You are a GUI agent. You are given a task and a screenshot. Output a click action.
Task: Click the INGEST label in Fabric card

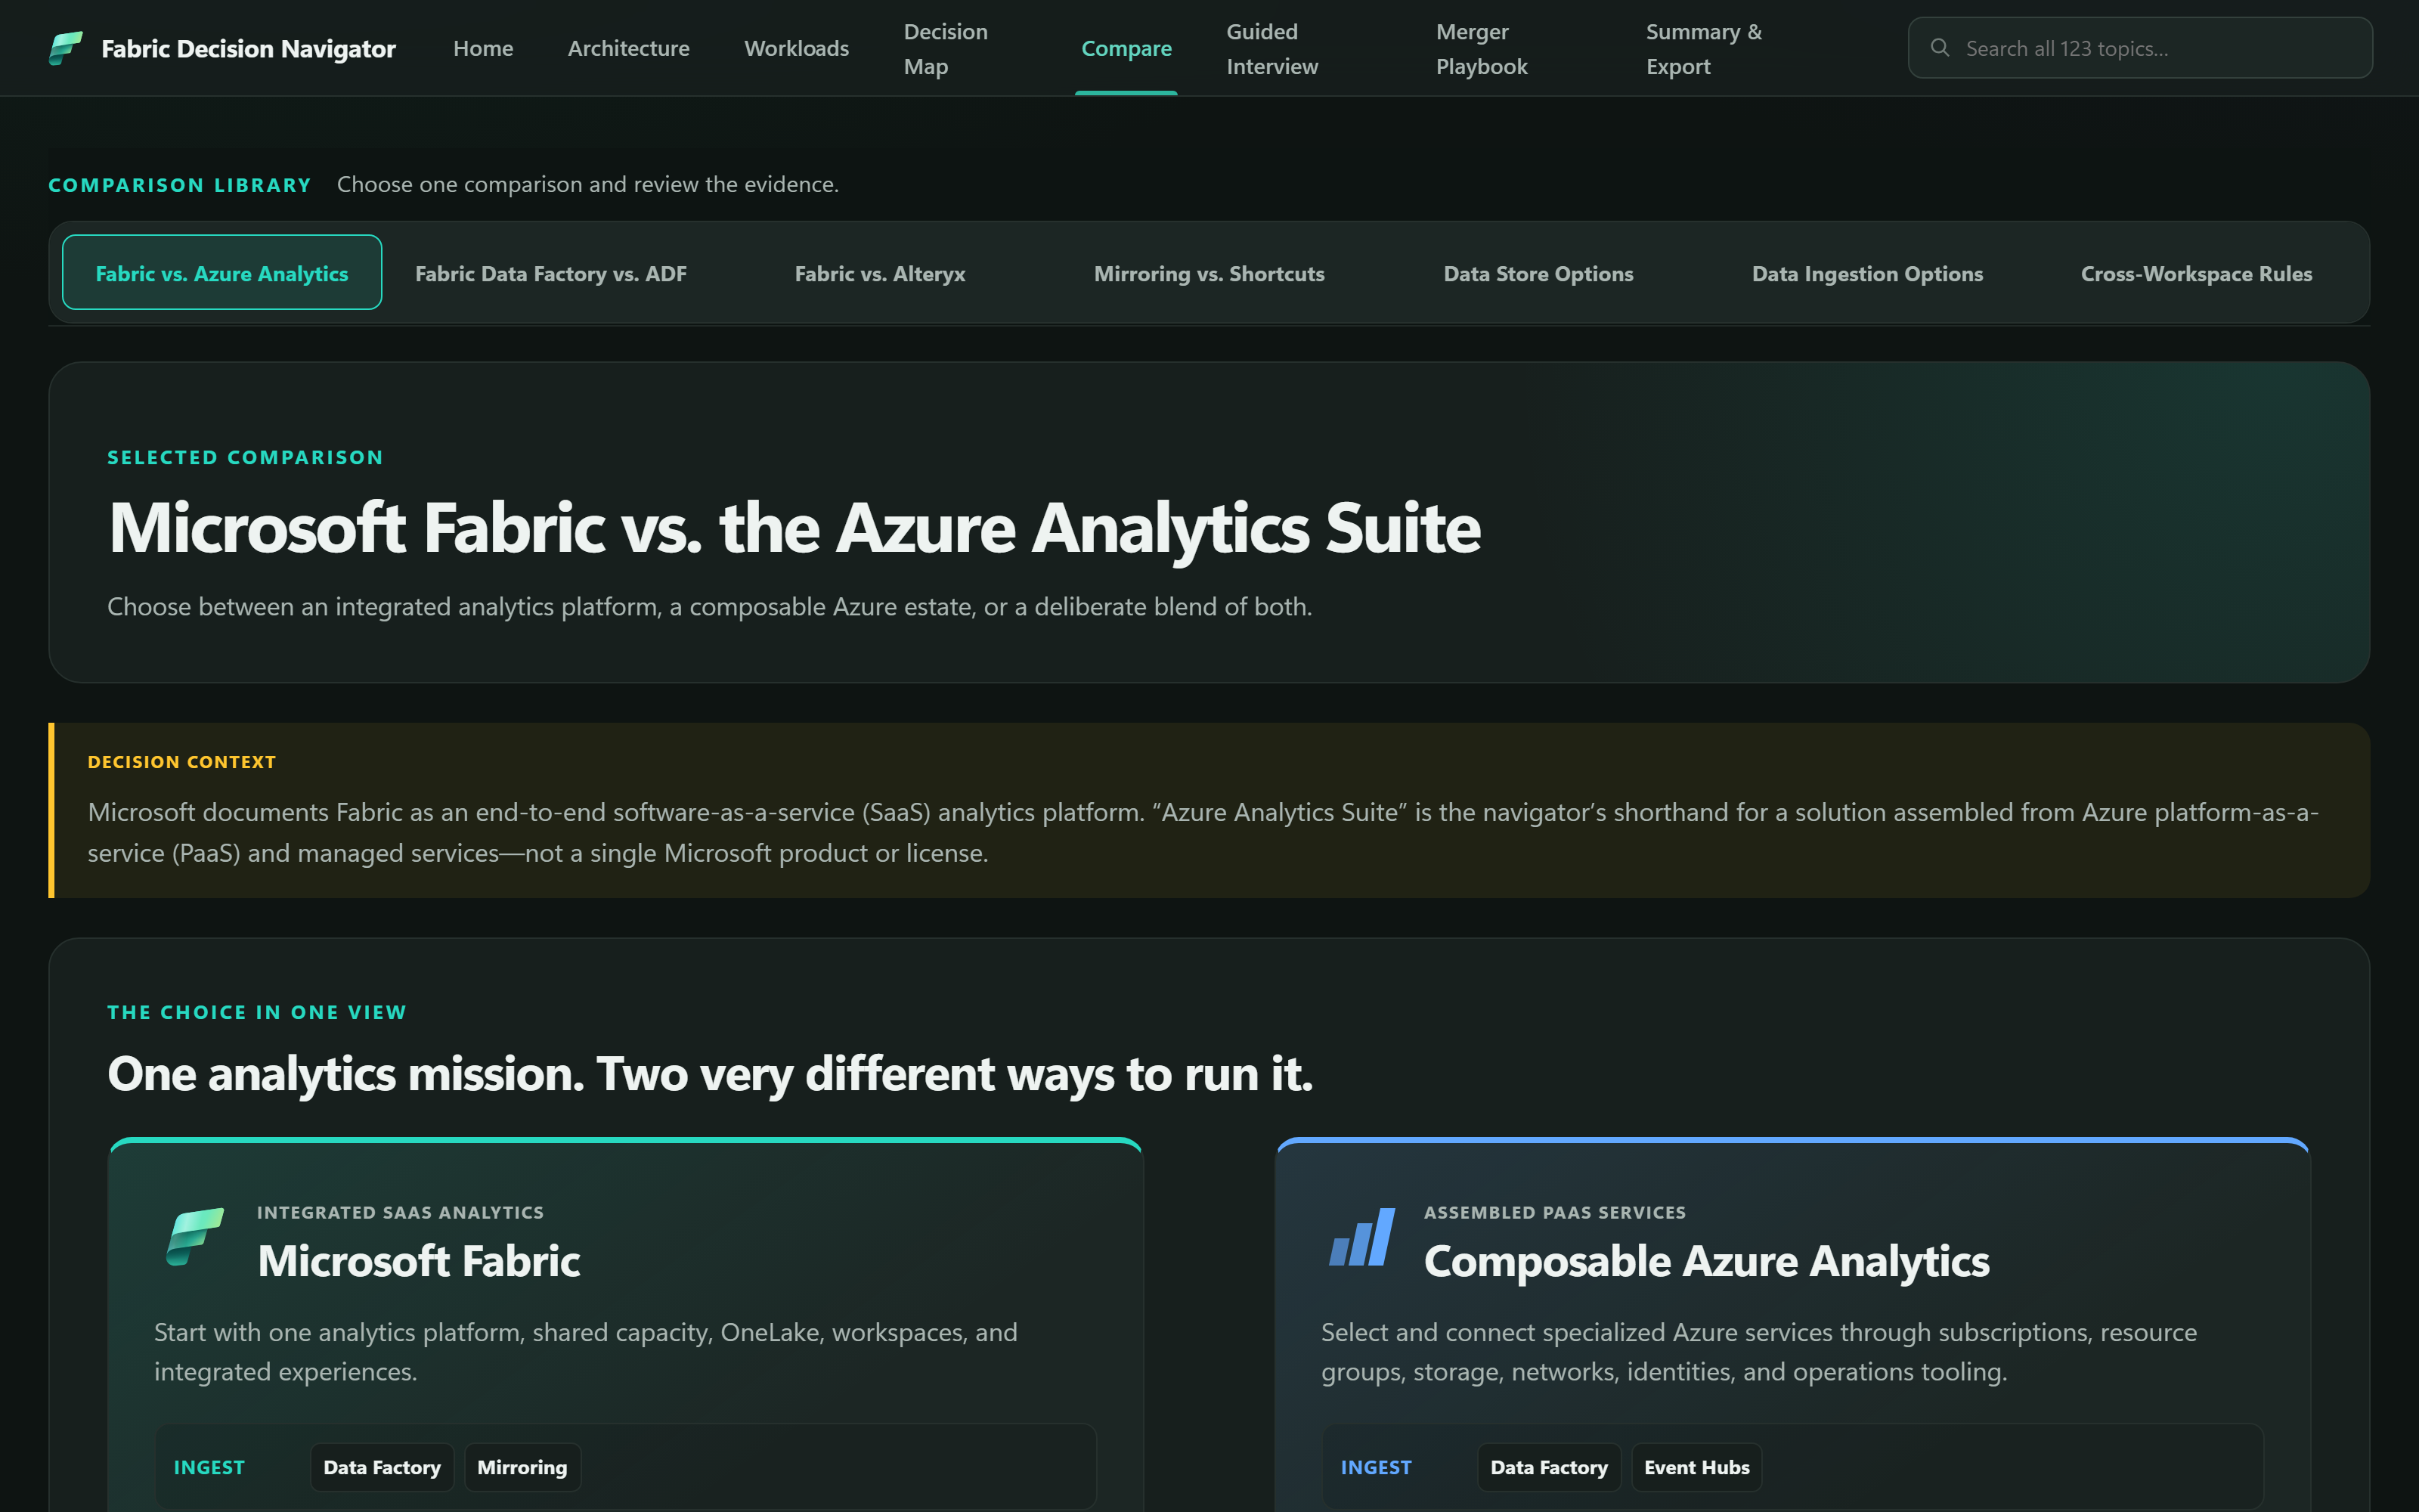(x=209, y=1467)
